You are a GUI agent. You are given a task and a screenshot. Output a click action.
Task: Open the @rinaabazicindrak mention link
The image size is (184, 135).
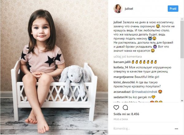click(x=144, y=92)
